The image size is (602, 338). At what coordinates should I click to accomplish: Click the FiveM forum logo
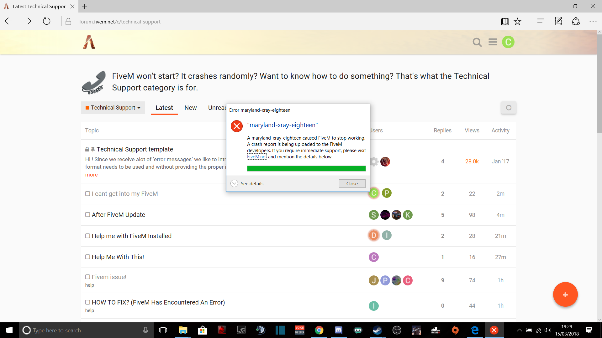[89, 42]
